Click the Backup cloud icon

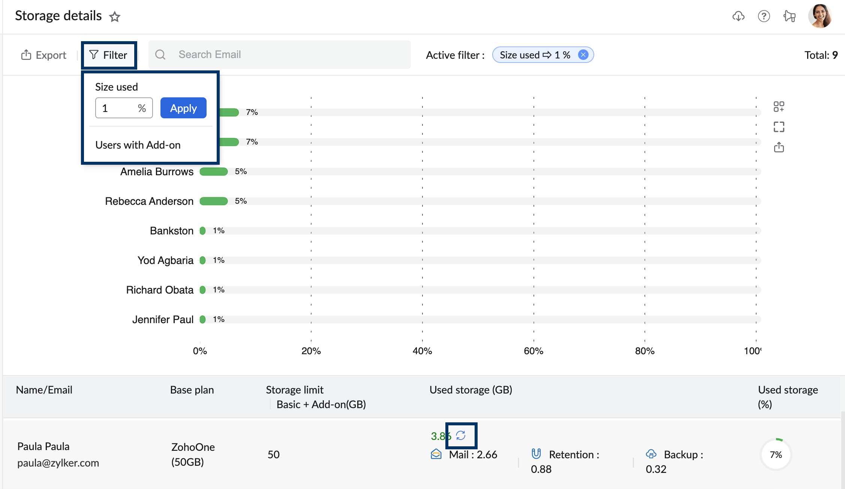651,453
